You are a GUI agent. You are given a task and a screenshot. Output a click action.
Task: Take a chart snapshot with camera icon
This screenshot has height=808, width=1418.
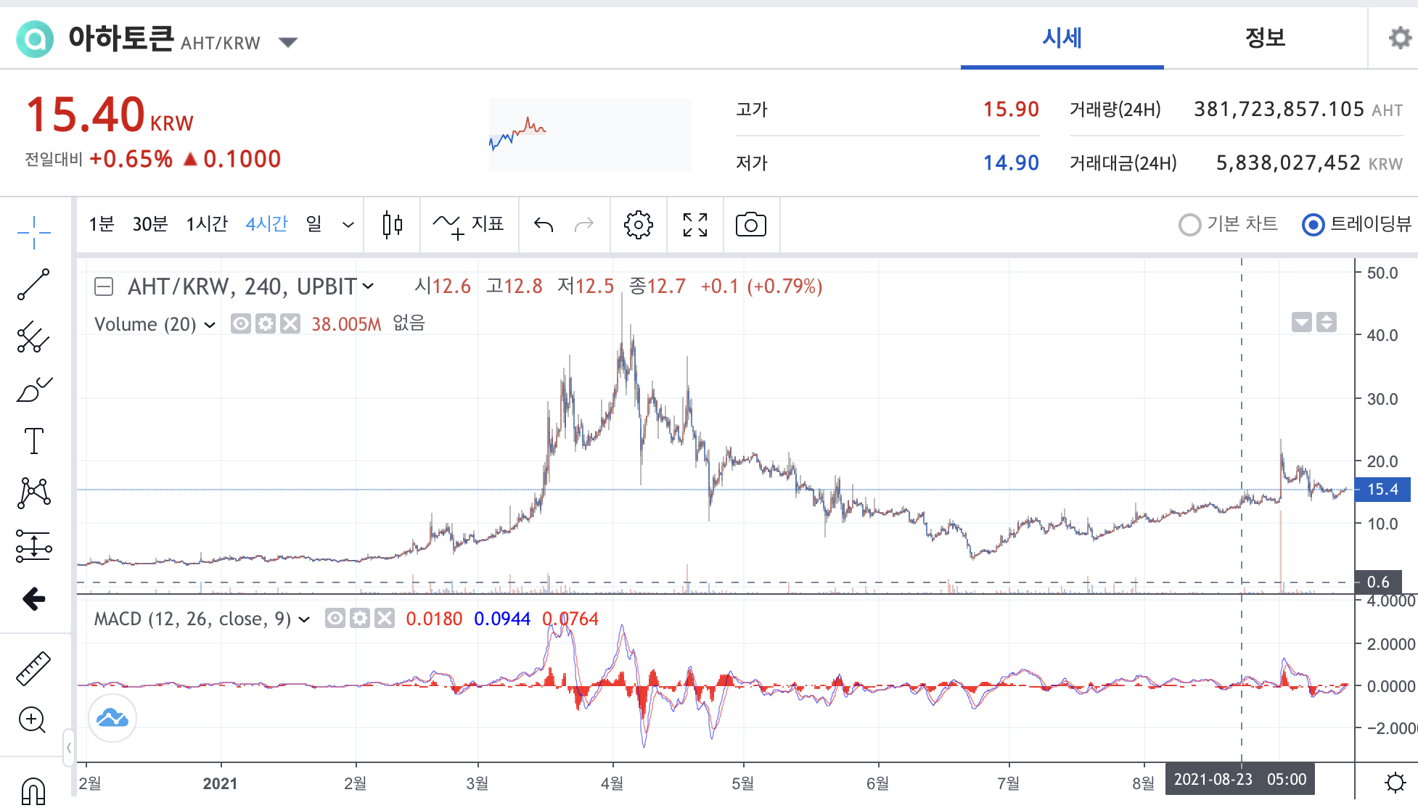tap(750, 225)
